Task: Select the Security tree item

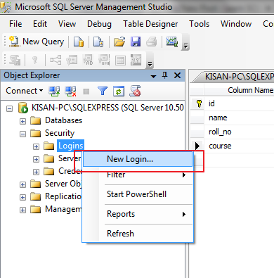Action: pos(60,133)
